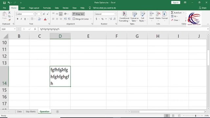Open the File tab
210x118 pixels.
[x=4, y=8]
